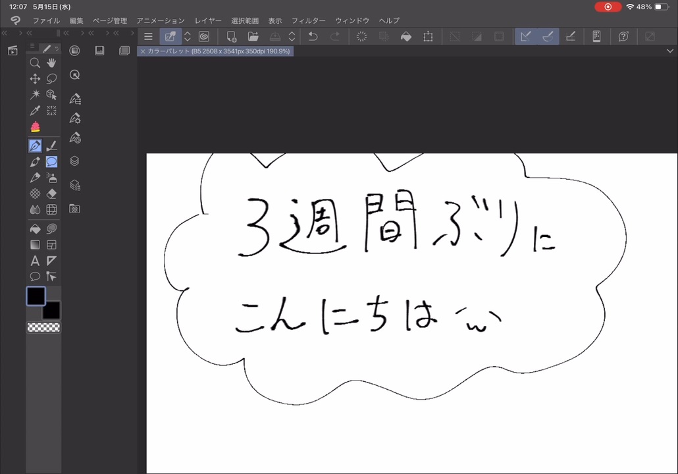Screen dimensions: 678x474
Task: Select the Correct line tool
Action: (x=51, y=276)
